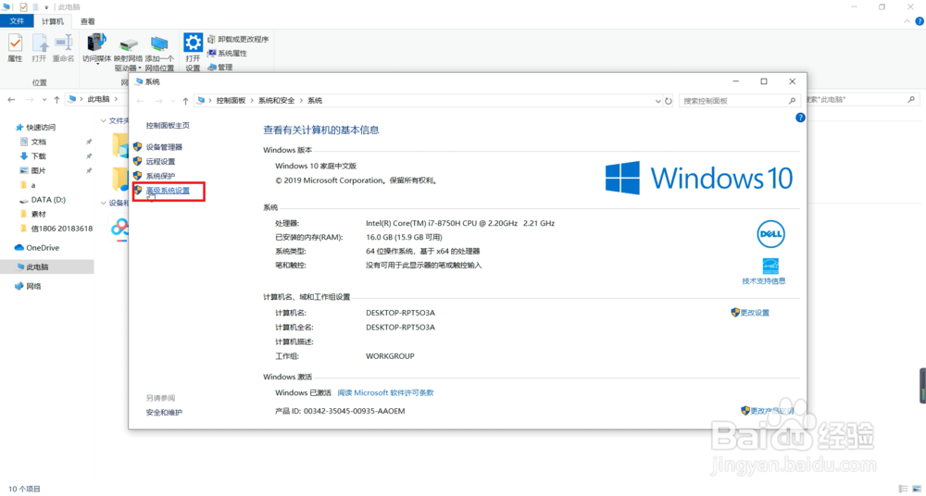This screenshot has height=496, width=926.
Task: Select OneDrive in navigation pane
Action: tap(43, 248)
